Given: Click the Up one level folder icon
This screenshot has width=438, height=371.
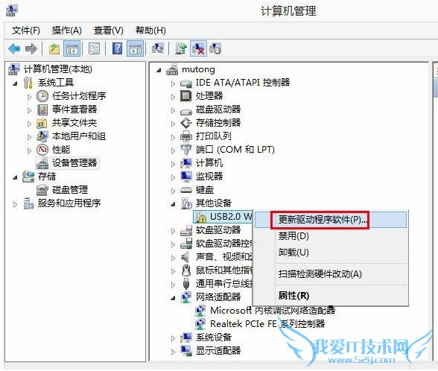Looking at the screenshot, I should coord(54,49).
